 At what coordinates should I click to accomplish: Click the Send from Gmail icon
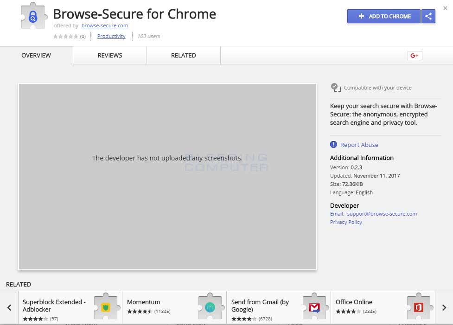click(x=314, y=307)
